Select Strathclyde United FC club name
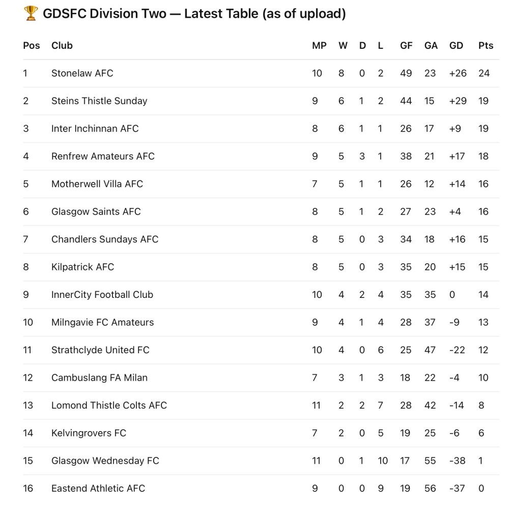The width and height of the screenshot is (514, 520). pyautogui.click(x=100, y=350)
